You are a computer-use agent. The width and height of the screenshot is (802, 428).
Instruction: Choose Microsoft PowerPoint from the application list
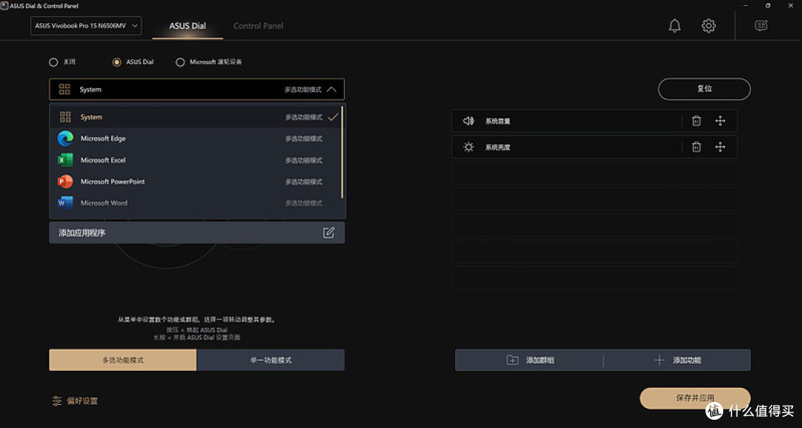[x=195, y=182]
